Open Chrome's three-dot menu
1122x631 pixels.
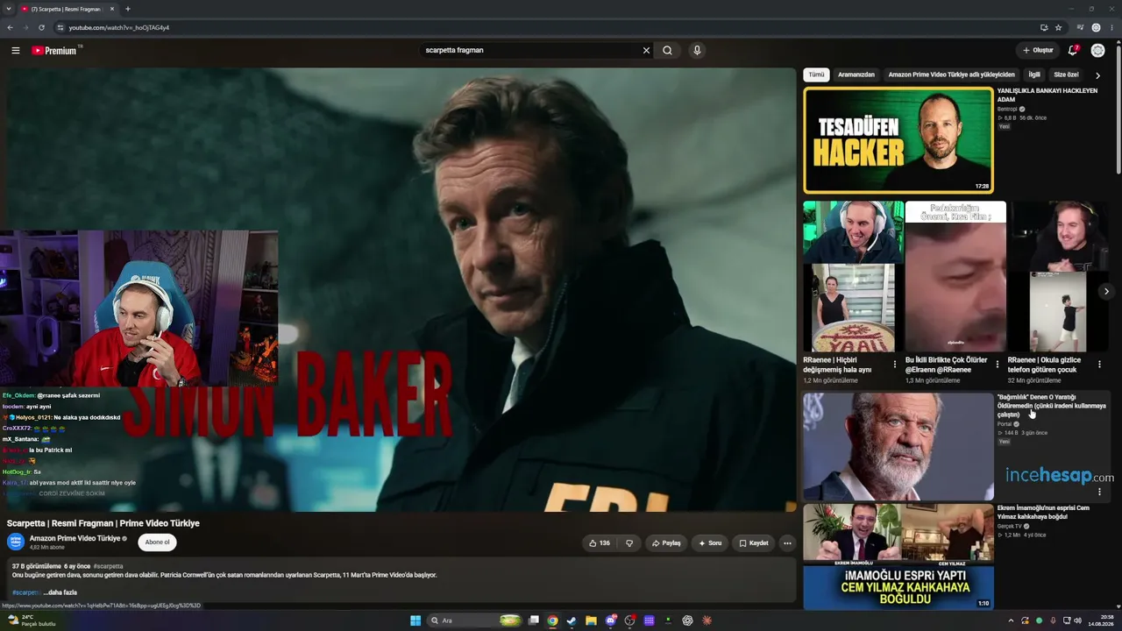point(1112,27)
